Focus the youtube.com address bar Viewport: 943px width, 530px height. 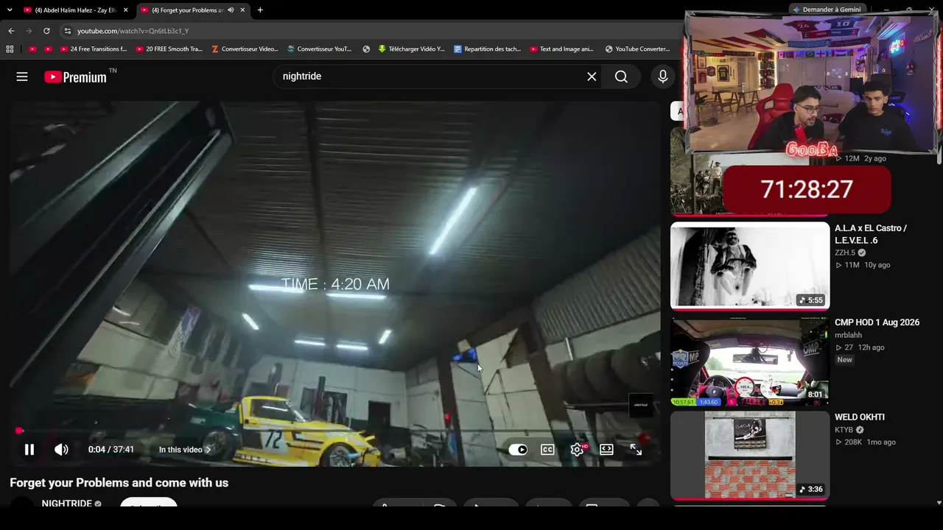pyautogui.click(x=368, y=31)
